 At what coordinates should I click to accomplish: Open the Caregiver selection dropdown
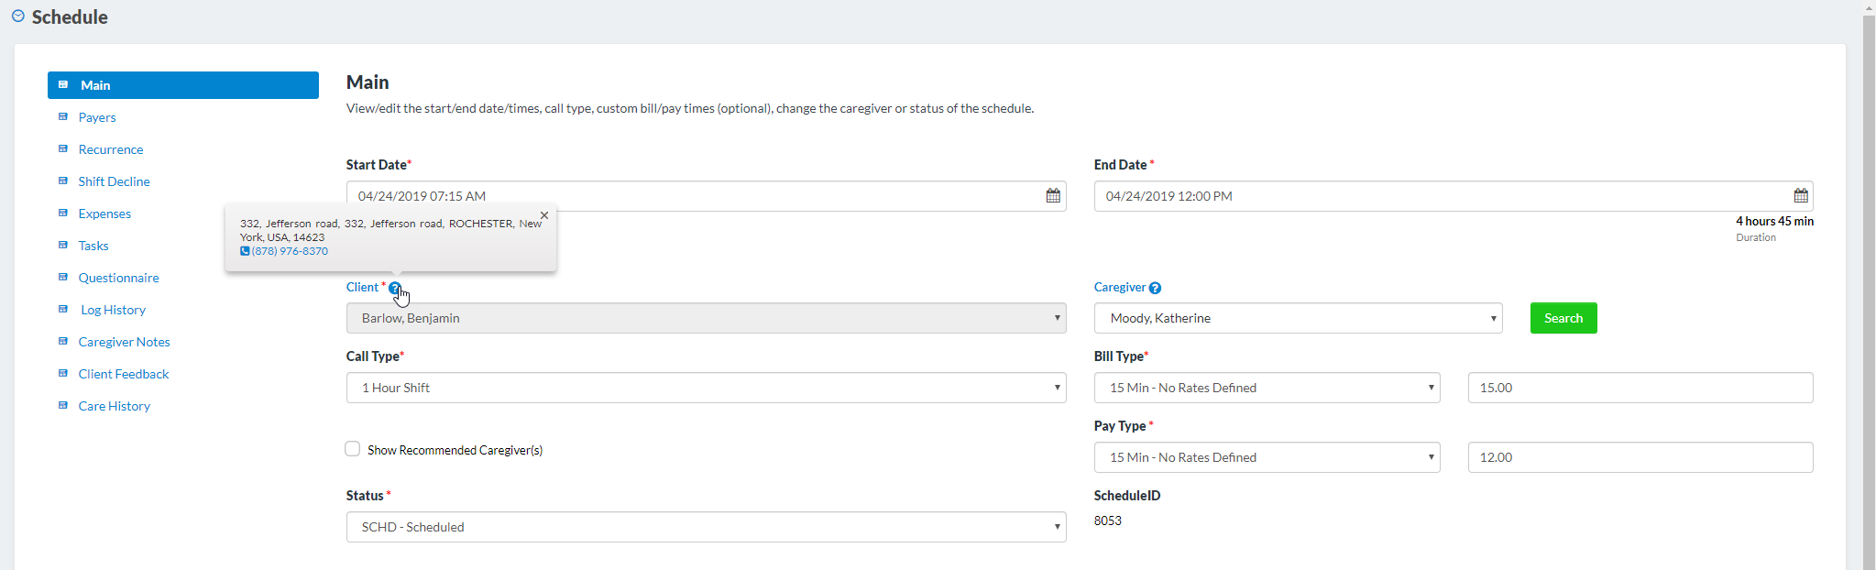(x=1298, y=318)
